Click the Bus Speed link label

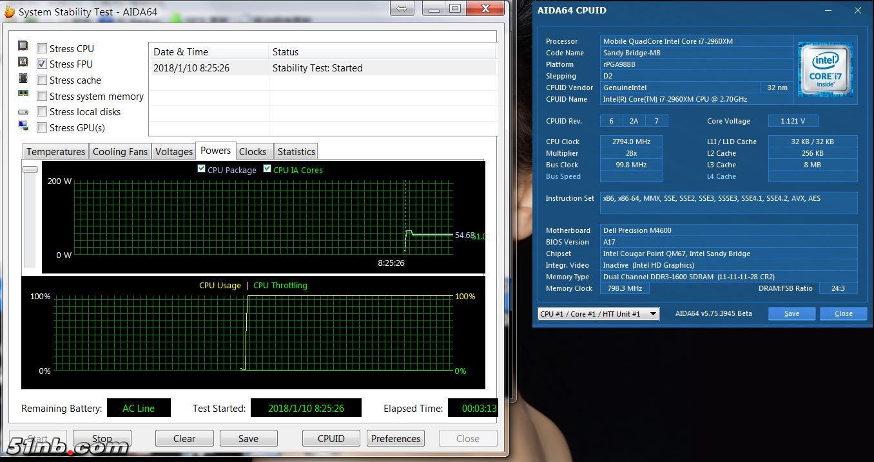pos(563,176)
